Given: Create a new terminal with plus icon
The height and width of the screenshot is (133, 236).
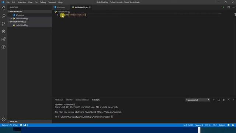Looking at the screenshot, I should tap(214, 100).
